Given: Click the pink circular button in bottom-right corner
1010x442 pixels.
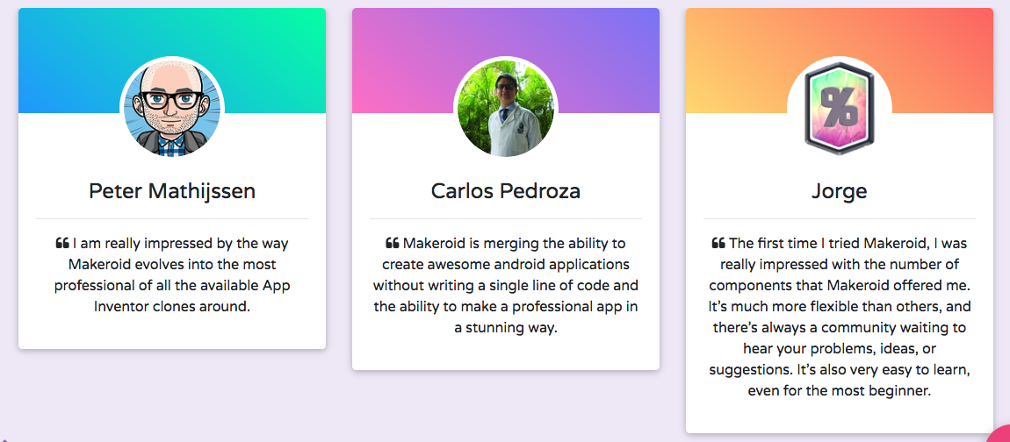Looking at the screenshot, I should click(x=999, y=433).
